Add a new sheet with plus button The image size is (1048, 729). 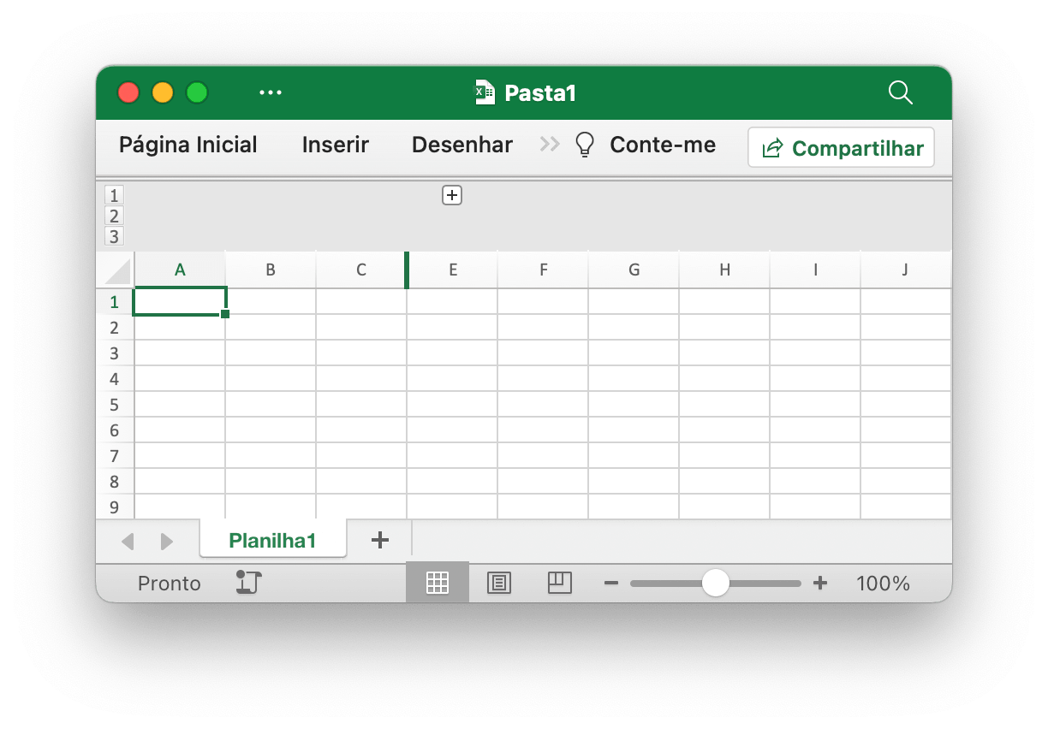380,540
